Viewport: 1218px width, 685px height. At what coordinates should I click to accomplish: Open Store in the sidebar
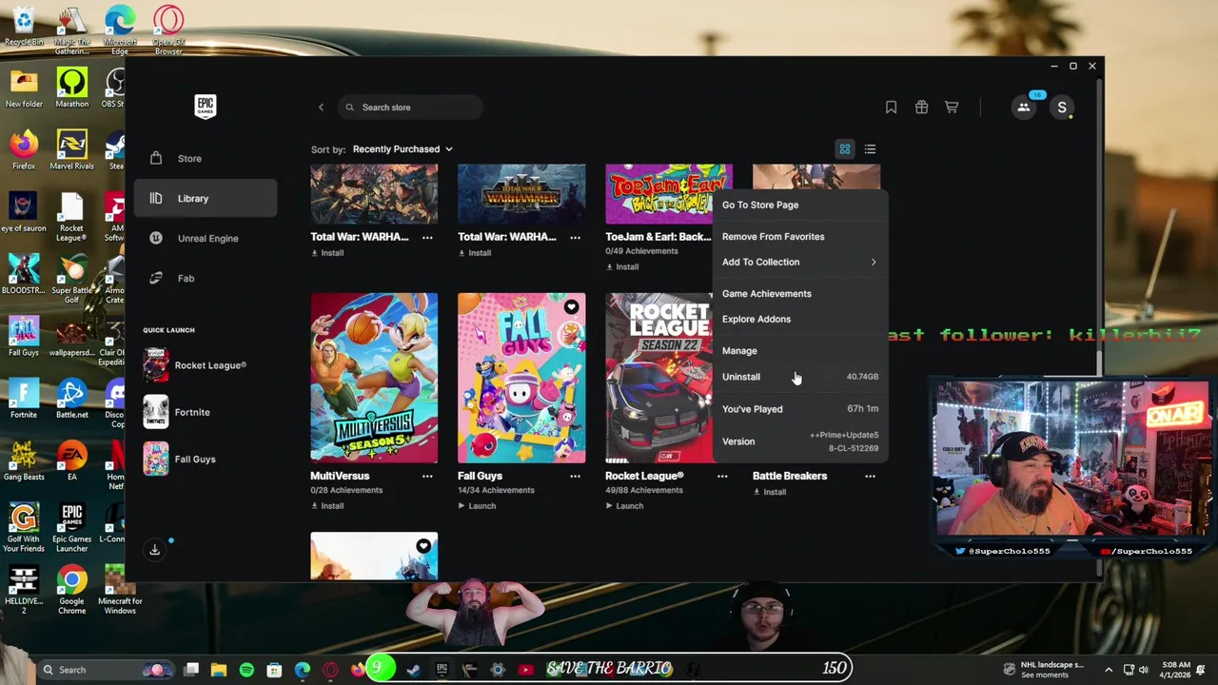click(206, 158)
